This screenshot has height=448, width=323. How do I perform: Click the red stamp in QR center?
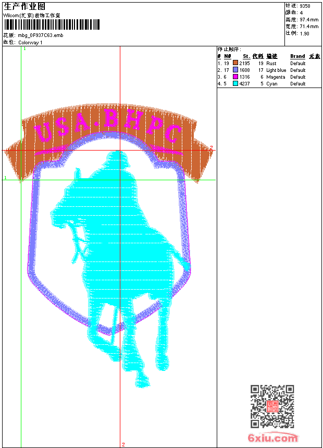(272, 406)
